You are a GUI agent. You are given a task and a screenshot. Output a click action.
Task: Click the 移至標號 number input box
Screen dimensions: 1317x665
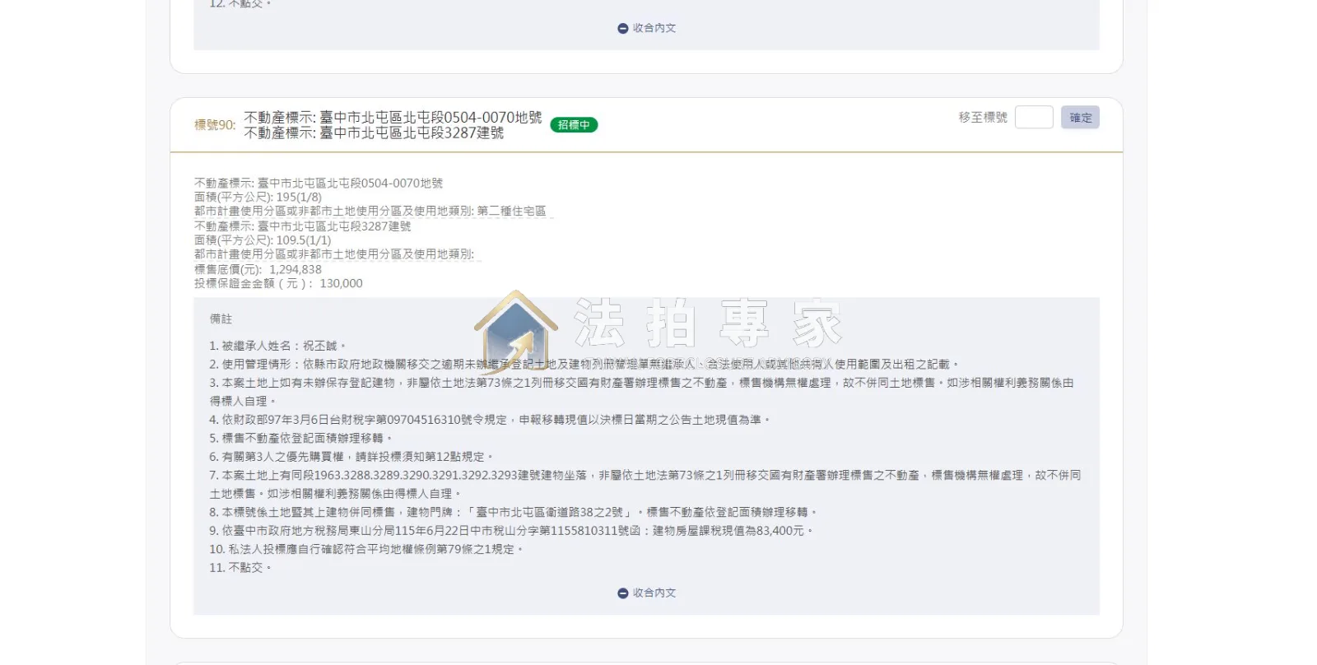(1034, 117)
